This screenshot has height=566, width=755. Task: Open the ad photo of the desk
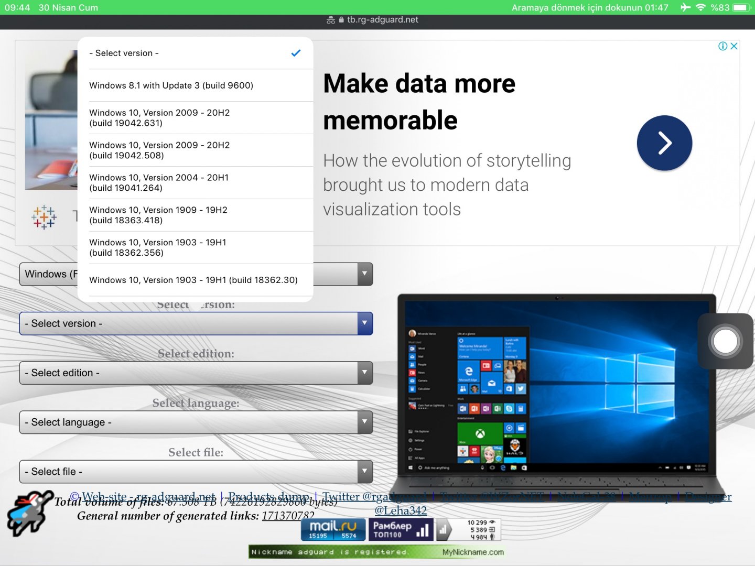(x=51, y=120)
